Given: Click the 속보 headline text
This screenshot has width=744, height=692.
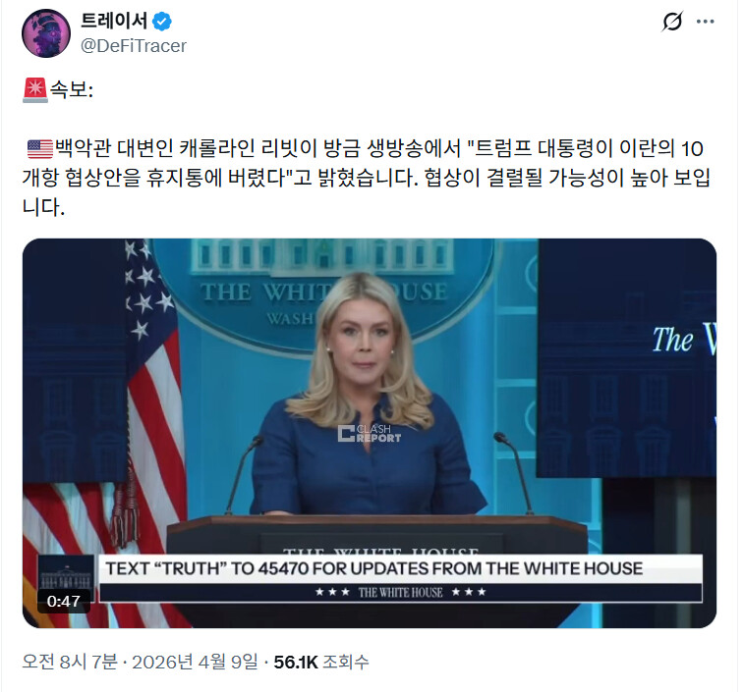Looking at the screenshot, I should pyautogui.click(x=72, y=90).
